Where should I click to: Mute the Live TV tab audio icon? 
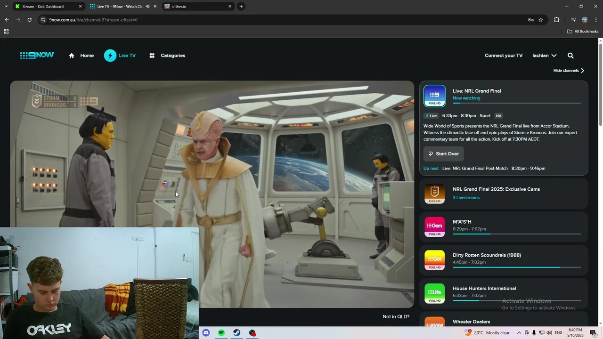(x=147, y=7)
